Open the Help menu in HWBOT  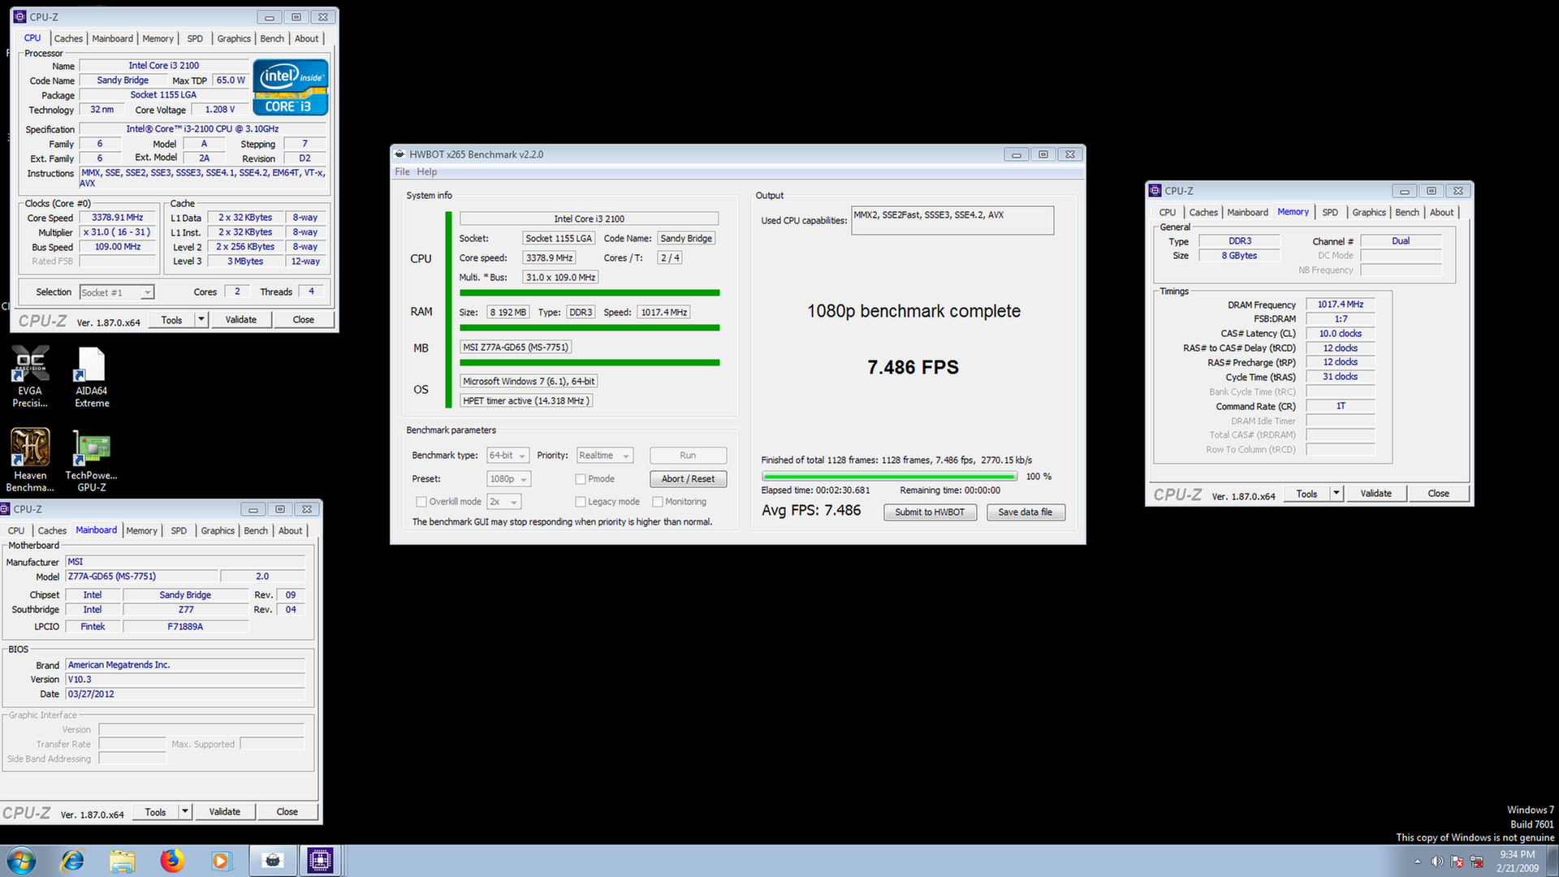pos(426,172)
